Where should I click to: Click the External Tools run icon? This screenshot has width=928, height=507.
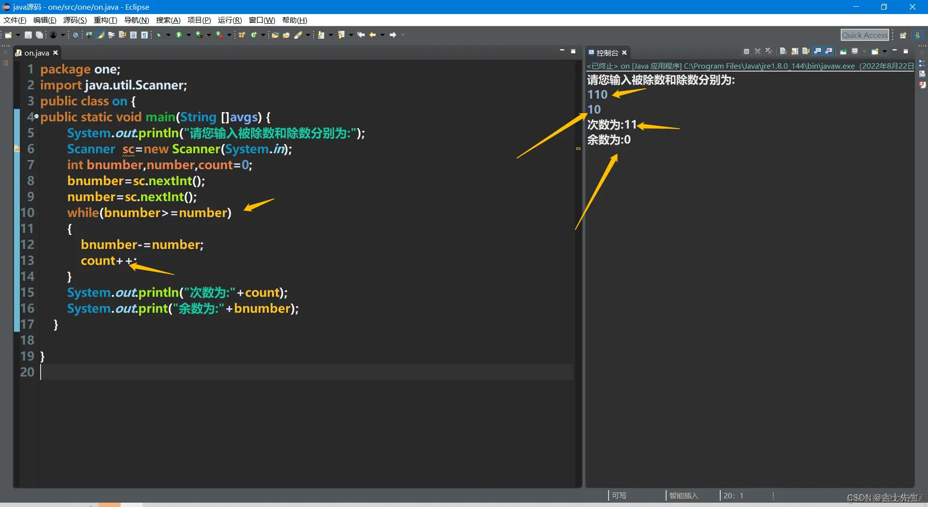click(x=219, y=35)
